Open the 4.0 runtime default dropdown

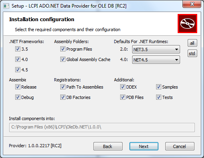pyautogui.click(x=156, y=60)
